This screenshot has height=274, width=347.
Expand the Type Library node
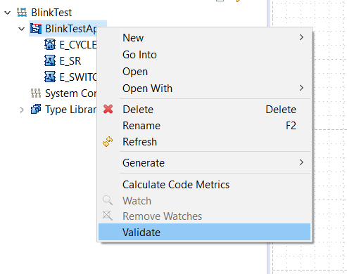22,110
